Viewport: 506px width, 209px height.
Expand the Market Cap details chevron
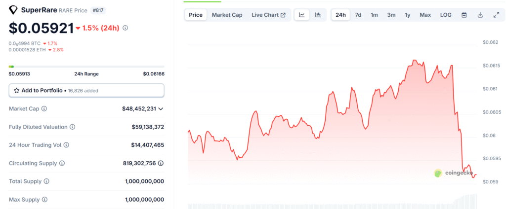(161, 109)
